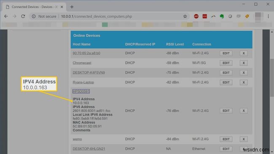Click the Wi-Fi 5G connection cell

[199, 63]
